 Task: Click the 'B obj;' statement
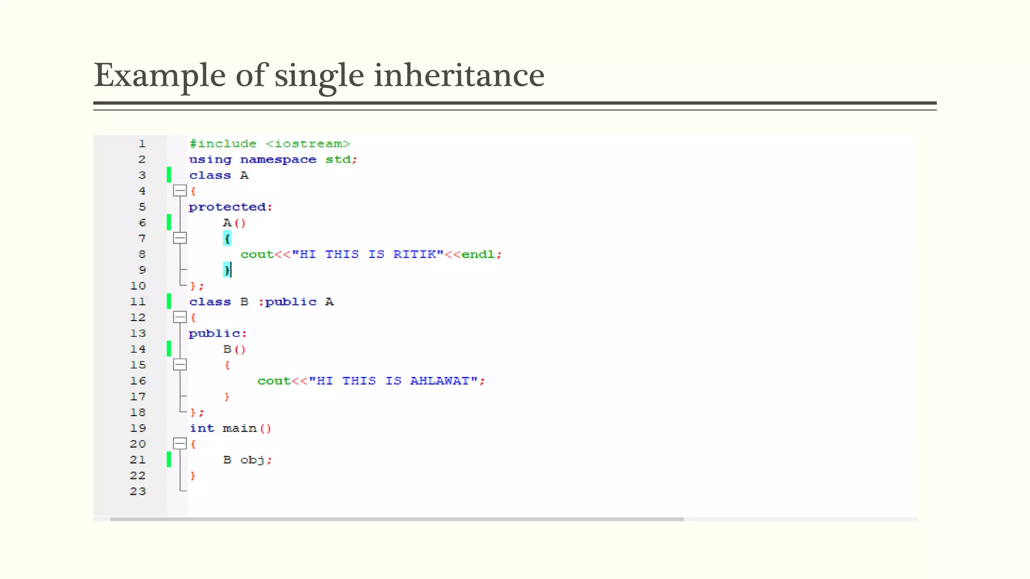247,460
